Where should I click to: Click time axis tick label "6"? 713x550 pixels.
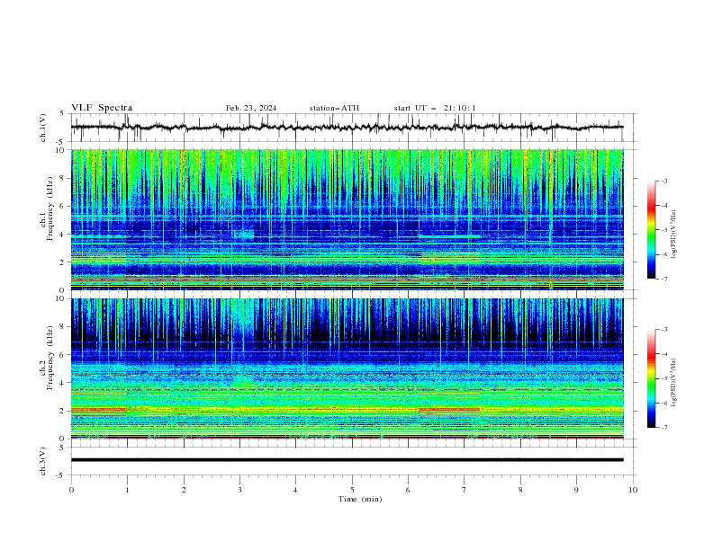coord(408,490)
